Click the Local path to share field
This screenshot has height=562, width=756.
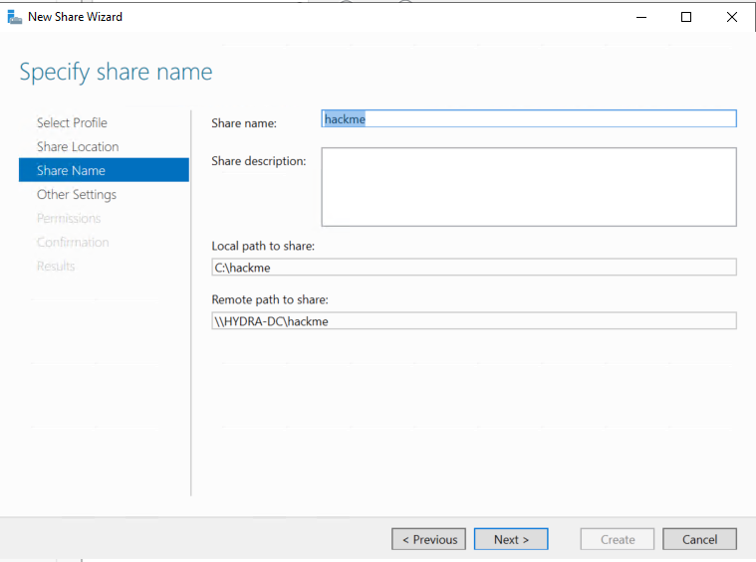pos(473,267)
